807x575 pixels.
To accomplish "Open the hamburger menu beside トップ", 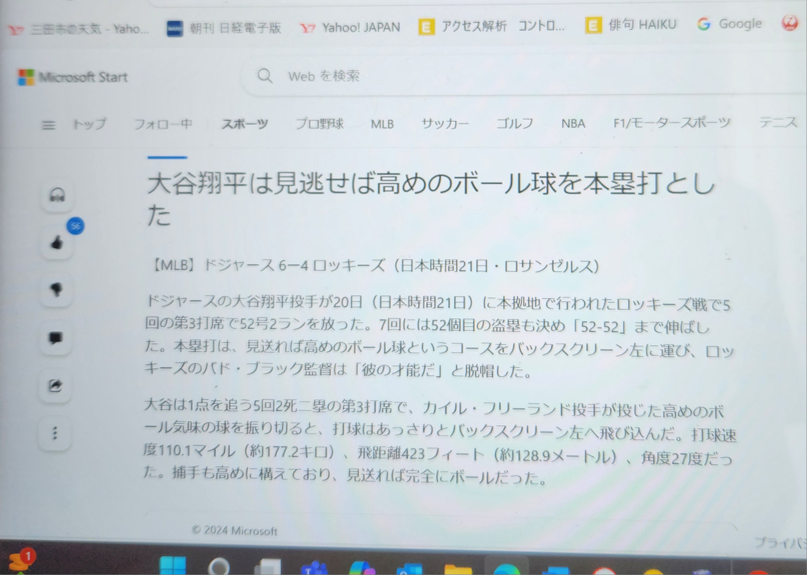I will [48, 124].
